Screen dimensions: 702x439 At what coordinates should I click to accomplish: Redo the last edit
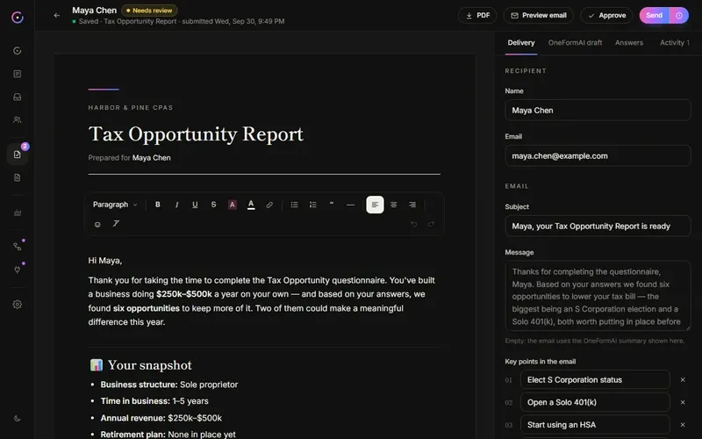click(x=431, y=224)
